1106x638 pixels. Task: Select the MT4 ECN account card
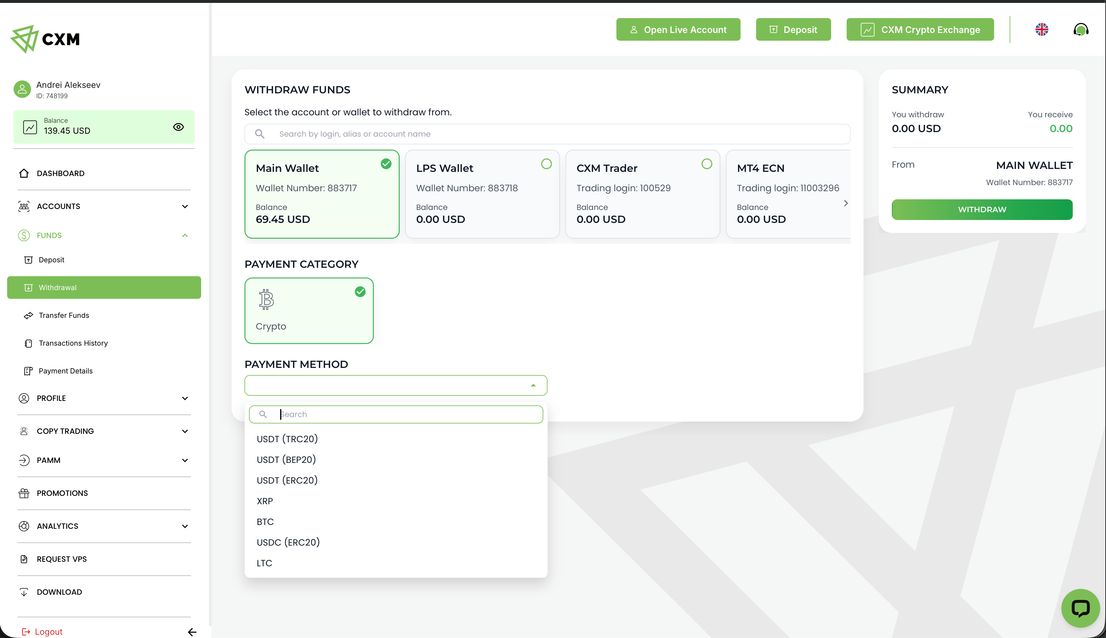787,194
